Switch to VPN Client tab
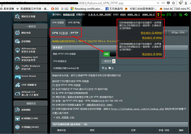Screen dimensions: 191x134 [74, 23]
